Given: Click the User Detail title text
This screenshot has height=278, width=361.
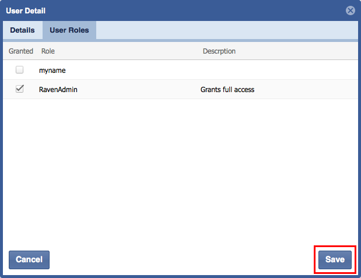Looking at the screenshot, I should coord(27,10).
